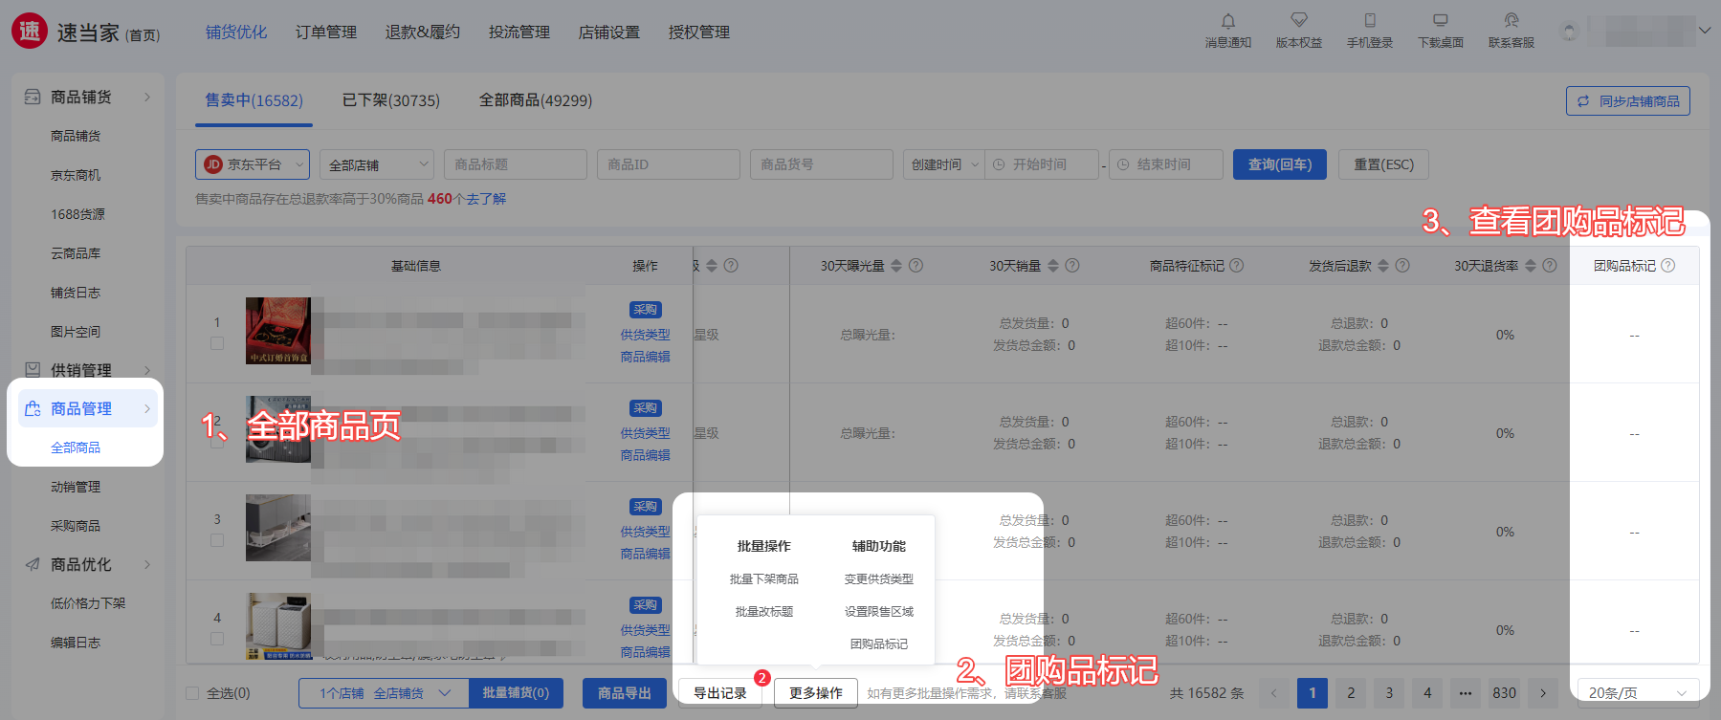
Task: Go to page 2 in pagination
Action: click(1351, 693)
